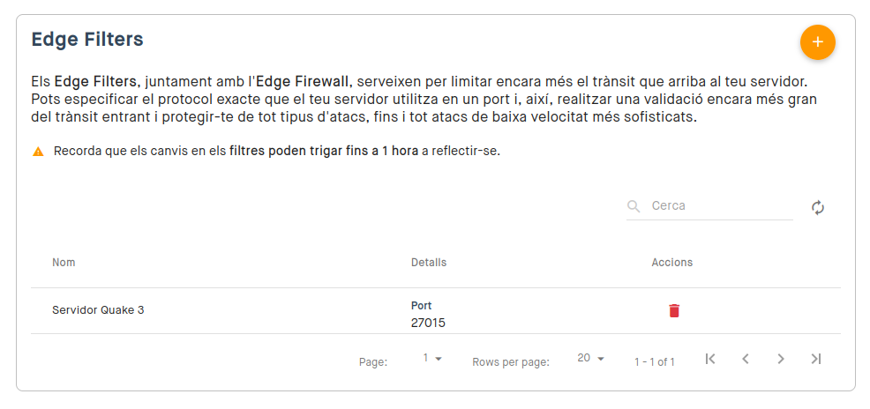Screen dimensions: 870x409
Task: Go to the previous page
Action: [x=746, y=359]
